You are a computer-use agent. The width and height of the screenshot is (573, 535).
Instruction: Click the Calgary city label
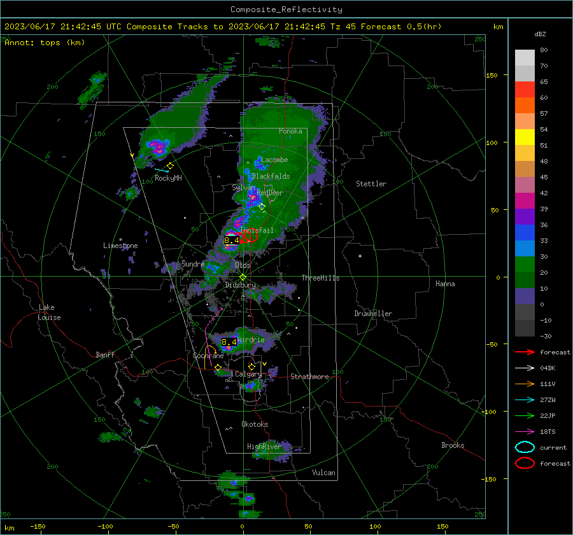click(x=248, y=374)
